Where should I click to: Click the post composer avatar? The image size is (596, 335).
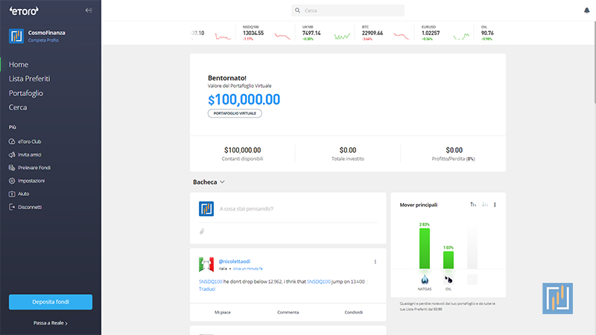[x=206, y=208]
